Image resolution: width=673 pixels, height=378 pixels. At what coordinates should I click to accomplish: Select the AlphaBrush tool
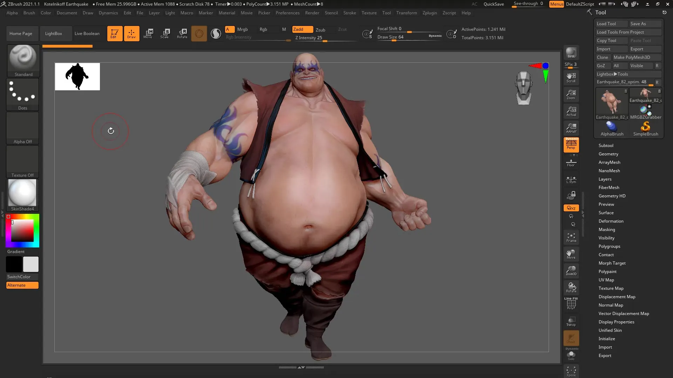tap(612, 129)
